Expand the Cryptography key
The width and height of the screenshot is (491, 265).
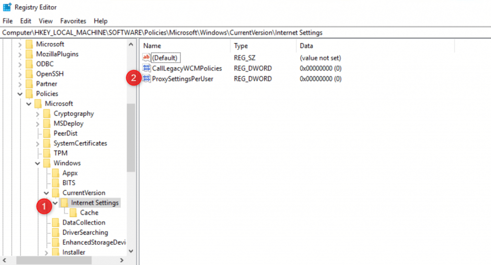tap(37, 114)
